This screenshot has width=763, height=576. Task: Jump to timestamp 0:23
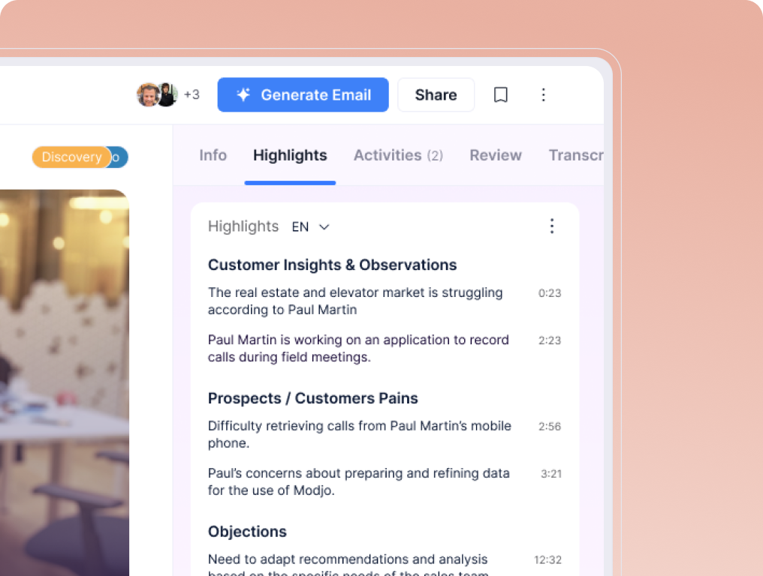point(550,293)
